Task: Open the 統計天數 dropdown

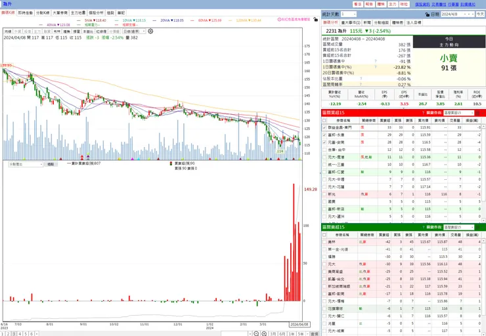Action: pos(348,14)
